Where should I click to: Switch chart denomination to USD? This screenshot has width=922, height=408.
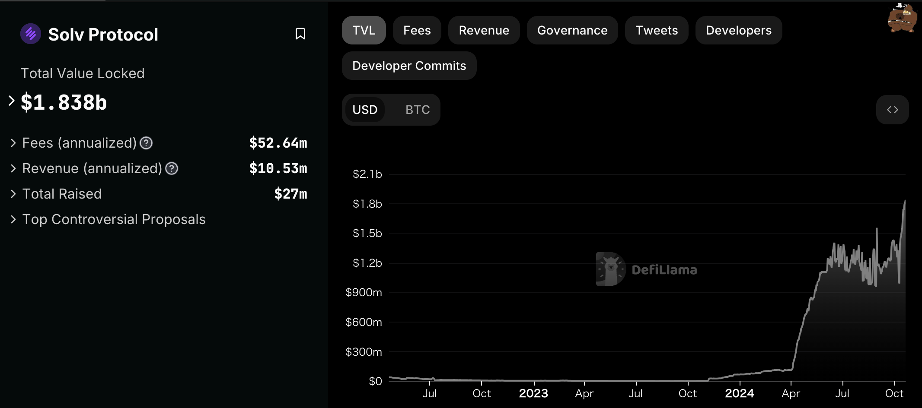point(365,110)
